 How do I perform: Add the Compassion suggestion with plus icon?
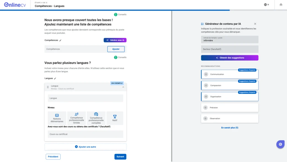pyautogui.click(x=206, y=85)
